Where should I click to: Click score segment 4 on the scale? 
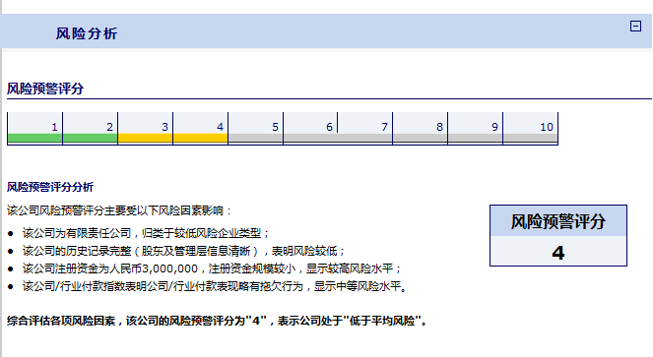[201, 128]
